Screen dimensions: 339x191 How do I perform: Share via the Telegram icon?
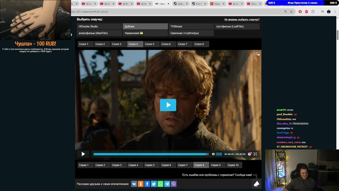coord(167,184)
